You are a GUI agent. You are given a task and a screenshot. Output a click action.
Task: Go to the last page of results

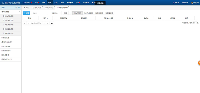pos(48,23)
